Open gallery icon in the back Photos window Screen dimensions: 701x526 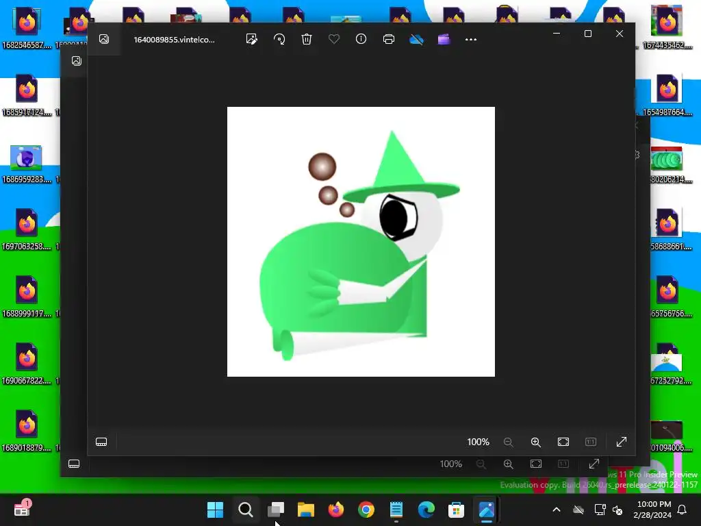click(77, 61)
